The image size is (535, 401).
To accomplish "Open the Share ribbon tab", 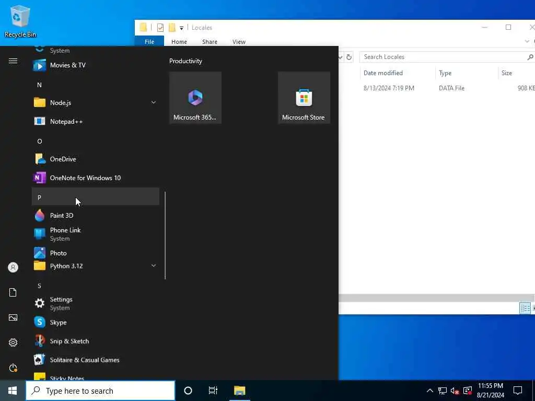I will [x=210, y=42].
